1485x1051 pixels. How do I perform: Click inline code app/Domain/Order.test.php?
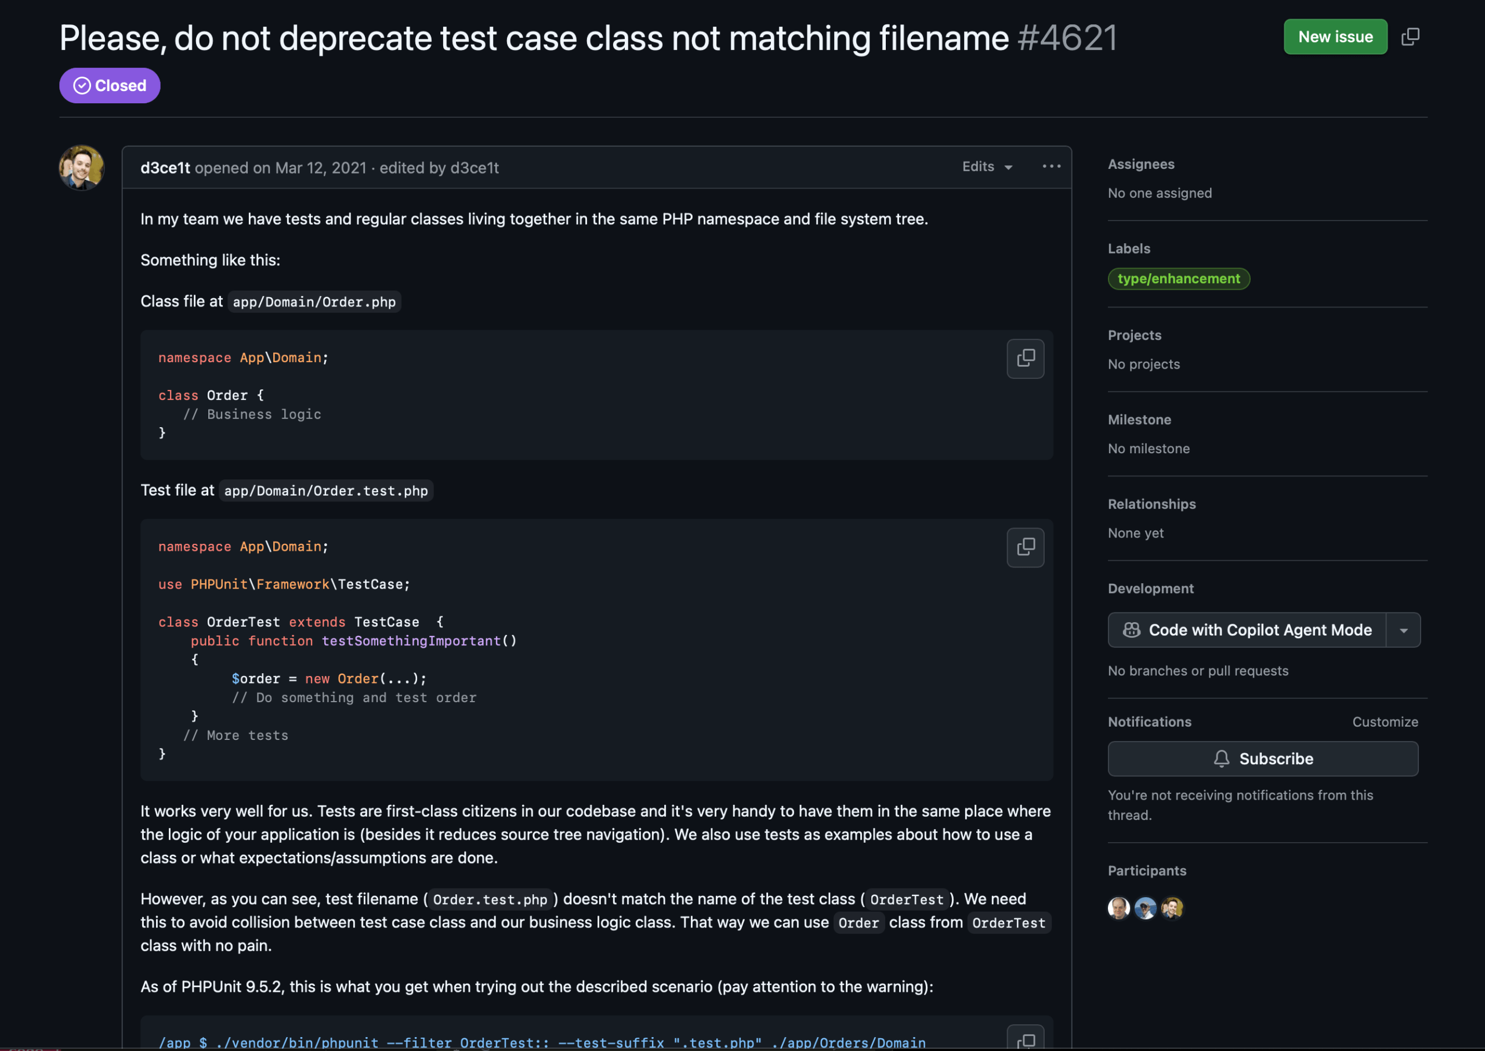click(x=326, y=491)
